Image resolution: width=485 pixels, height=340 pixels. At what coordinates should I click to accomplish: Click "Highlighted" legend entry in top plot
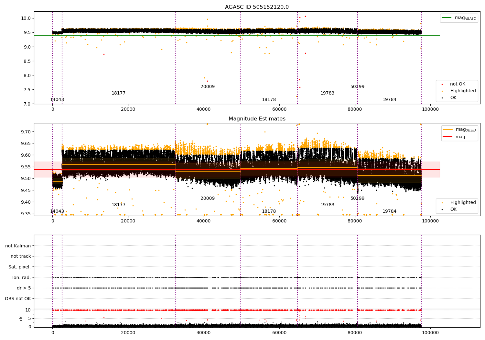click(x=463, y=91)
